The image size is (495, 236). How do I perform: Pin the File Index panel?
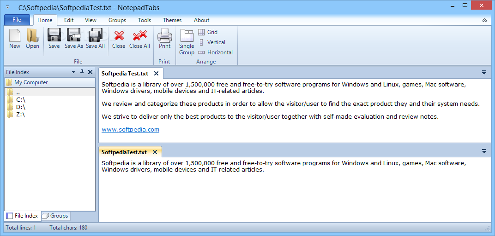82,72
